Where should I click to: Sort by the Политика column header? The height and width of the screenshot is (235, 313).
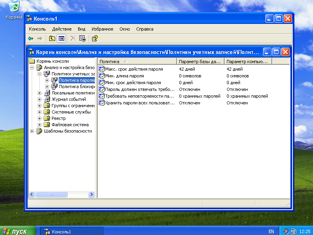click(137, 62)
